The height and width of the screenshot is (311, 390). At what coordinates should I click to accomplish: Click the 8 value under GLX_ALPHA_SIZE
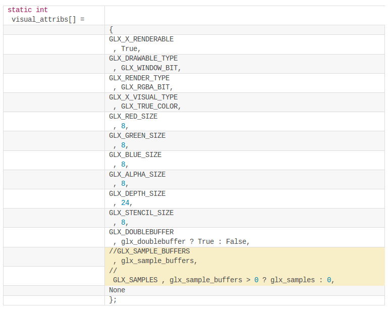(x=123, y=183)
